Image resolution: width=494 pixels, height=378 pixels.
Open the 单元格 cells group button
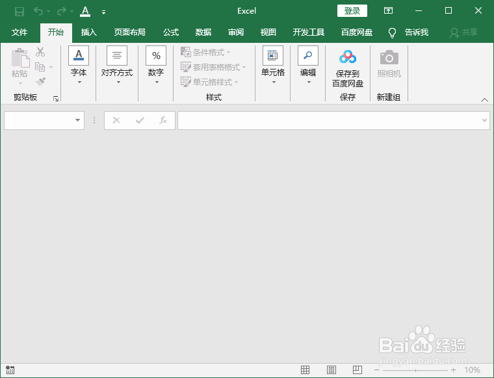point(273,65)
